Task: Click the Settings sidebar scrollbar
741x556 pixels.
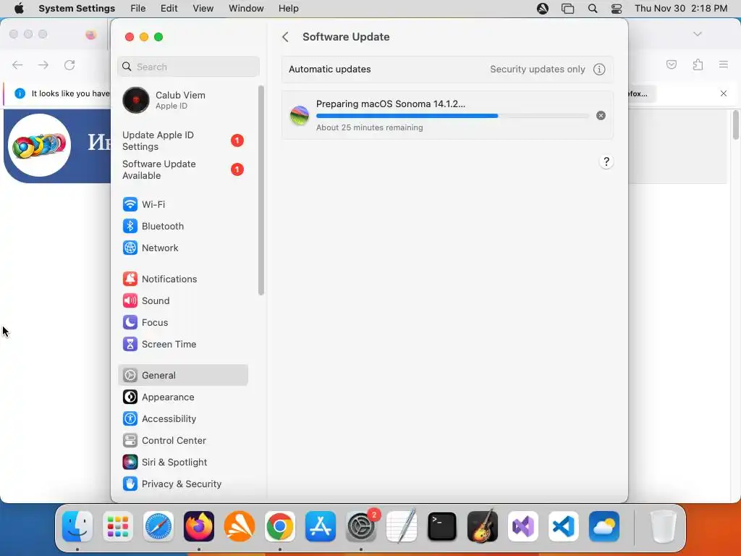Action: tap(261, 190)
